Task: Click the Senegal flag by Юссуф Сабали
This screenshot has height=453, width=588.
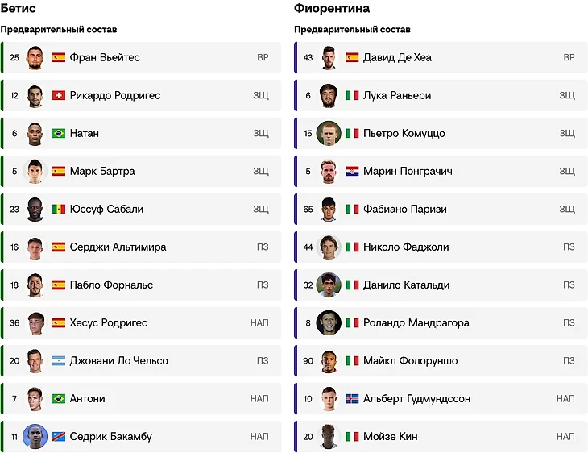Action: (59, 209)
